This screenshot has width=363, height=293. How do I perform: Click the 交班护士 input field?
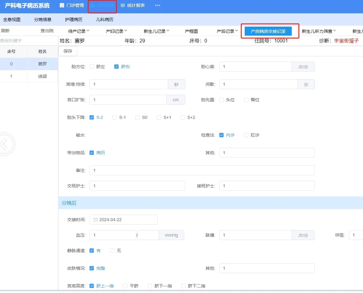[137, 186]
